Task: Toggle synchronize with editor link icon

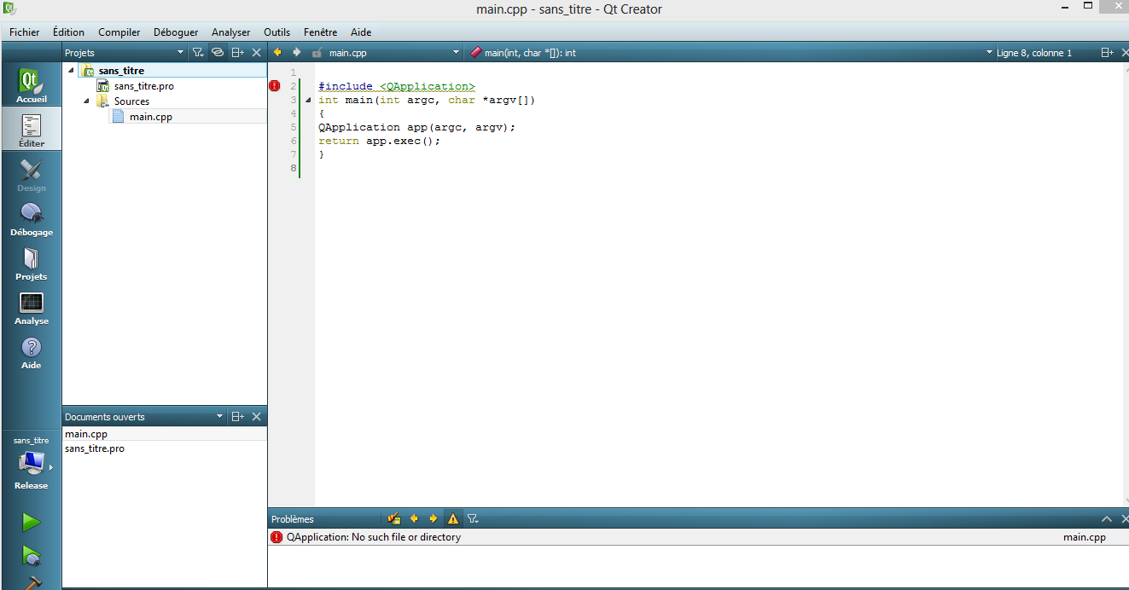Action: (x=218, y=53)
